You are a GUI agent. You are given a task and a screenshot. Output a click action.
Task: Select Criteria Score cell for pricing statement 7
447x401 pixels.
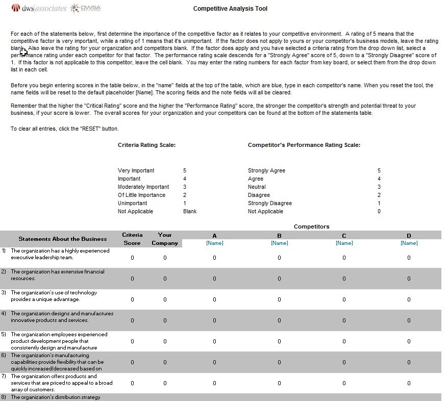click(132, 383)
